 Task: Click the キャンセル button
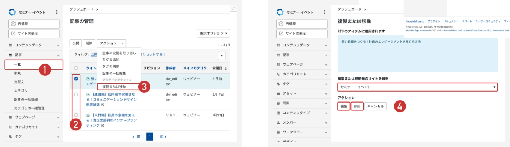(376, 106)
